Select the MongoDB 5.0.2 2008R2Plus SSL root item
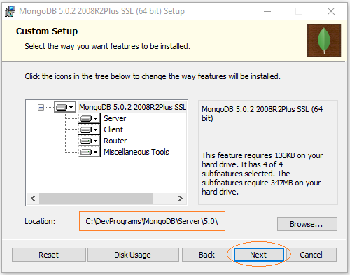 tap(132, 107)
